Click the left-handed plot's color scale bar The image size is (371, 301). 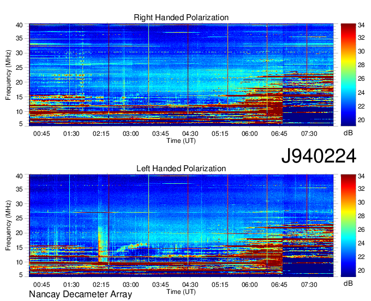coord(348,225)
